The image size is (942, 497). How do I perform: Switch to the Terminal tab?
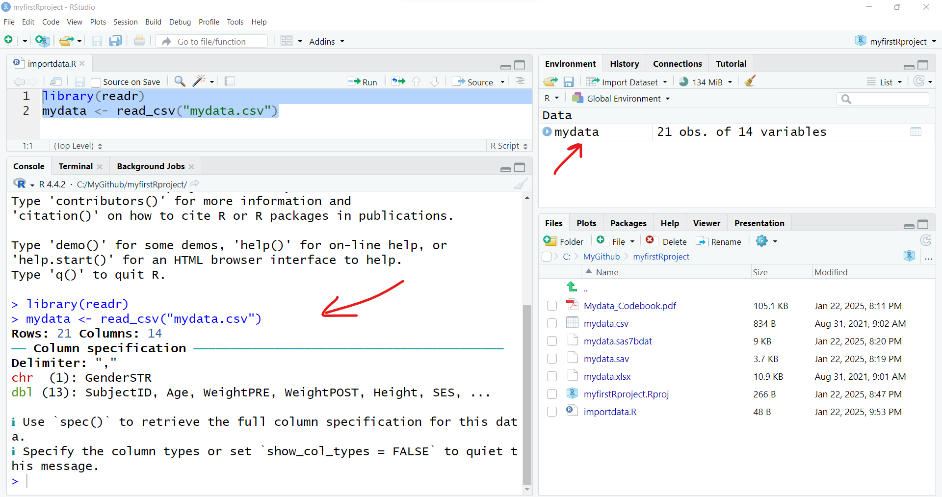click(76, 166)
